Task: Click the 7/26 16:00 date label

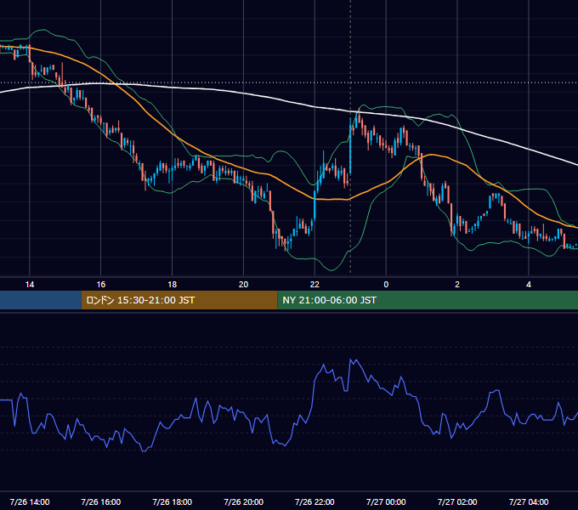Action: 100,501
